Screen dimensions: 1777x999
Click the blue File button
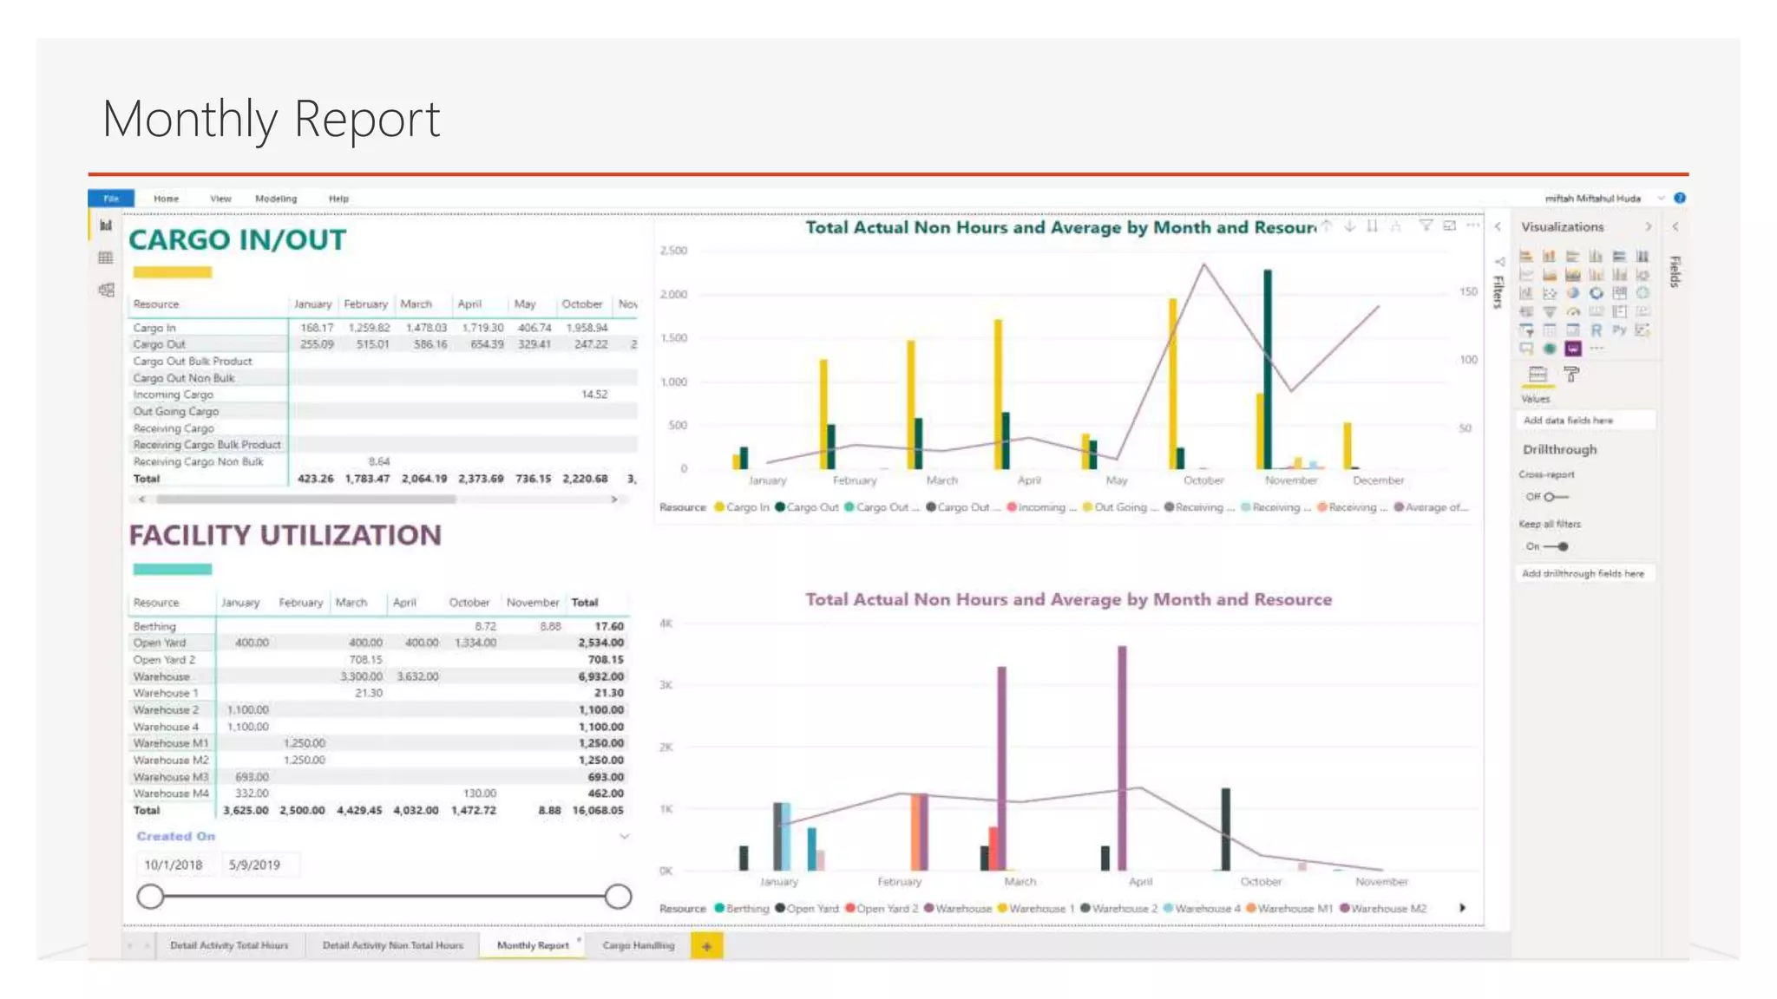(111, 199)
